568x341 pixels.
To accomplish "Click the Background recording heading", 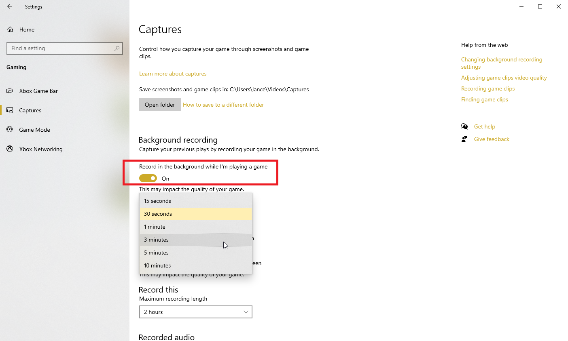I will (x=178, y=140).
